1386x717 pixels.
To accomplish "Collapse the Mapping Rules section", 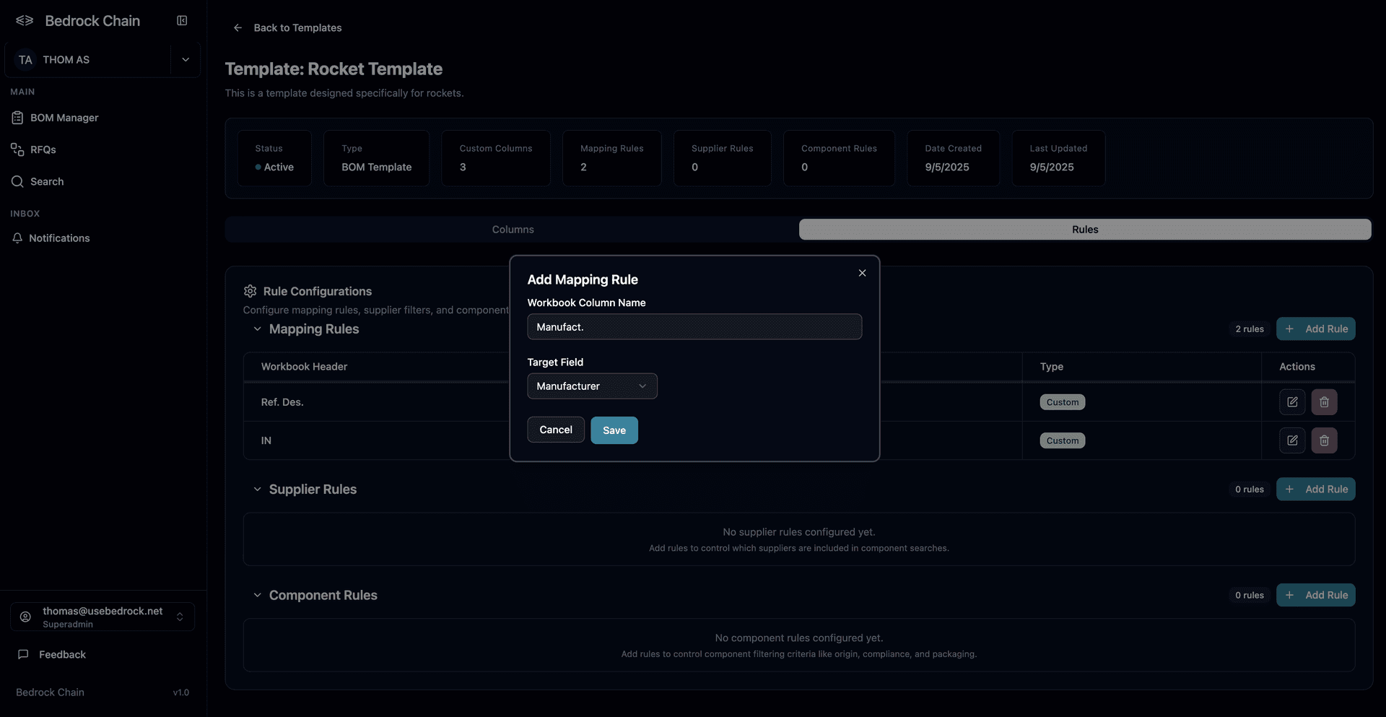I will click(x=257, y=329).
